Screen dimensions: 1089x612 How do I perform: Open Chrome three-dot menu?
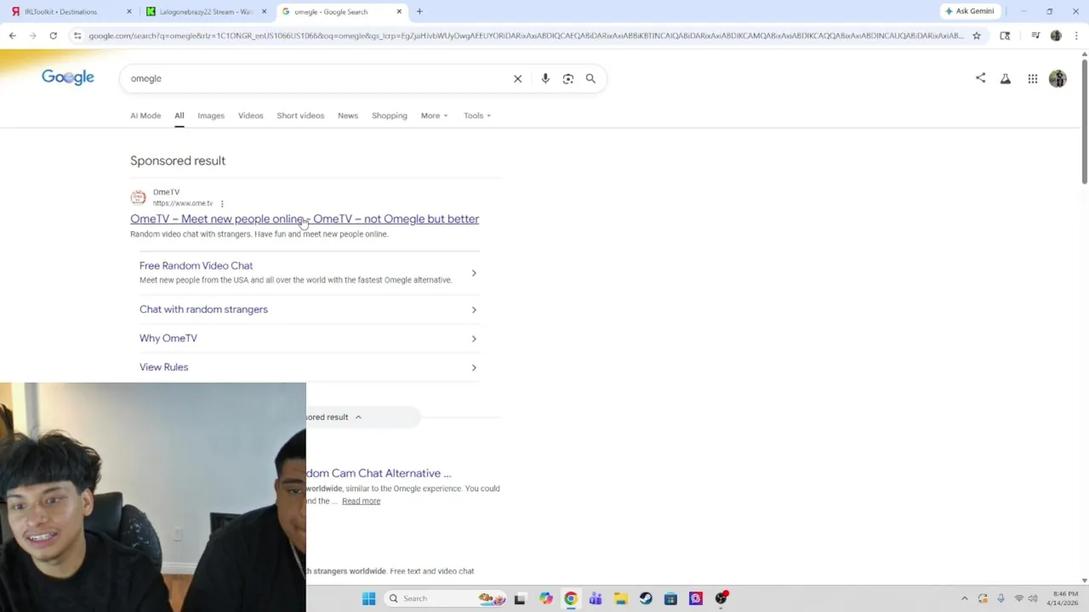1077,36
